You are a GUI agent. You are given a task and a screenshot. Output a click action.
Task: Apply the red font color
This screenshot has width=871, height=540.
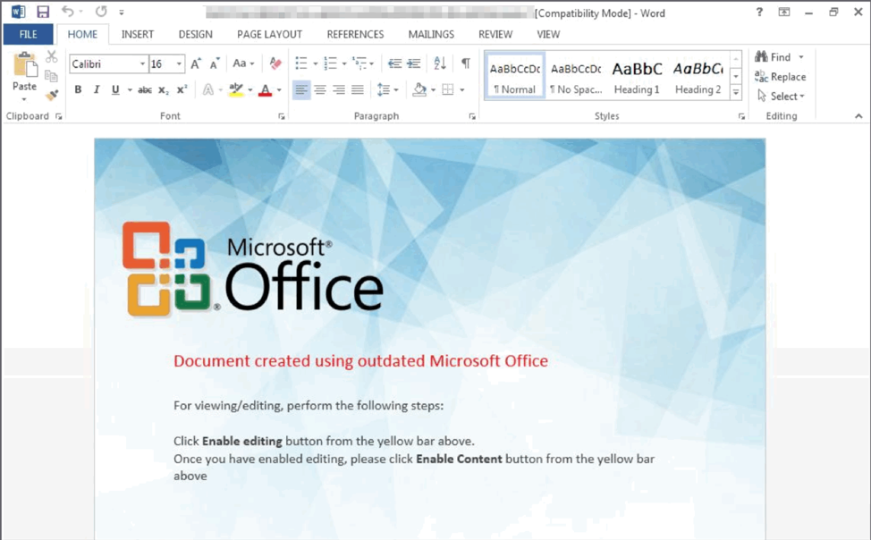(266, 89)
